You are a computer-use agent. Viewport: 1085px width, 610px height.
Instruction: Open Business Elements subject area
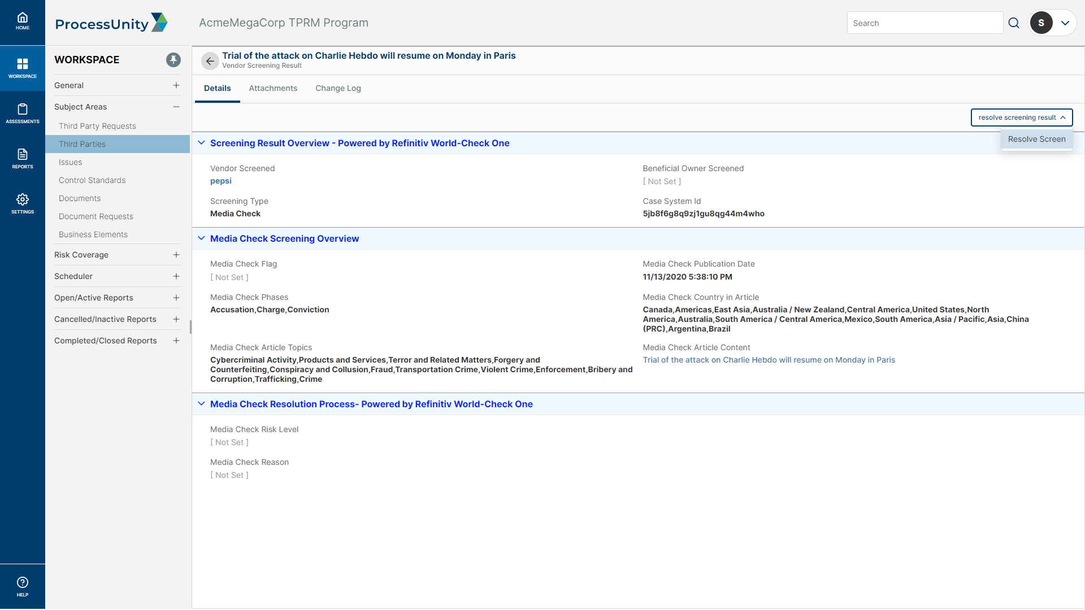[x=93, y=234]
